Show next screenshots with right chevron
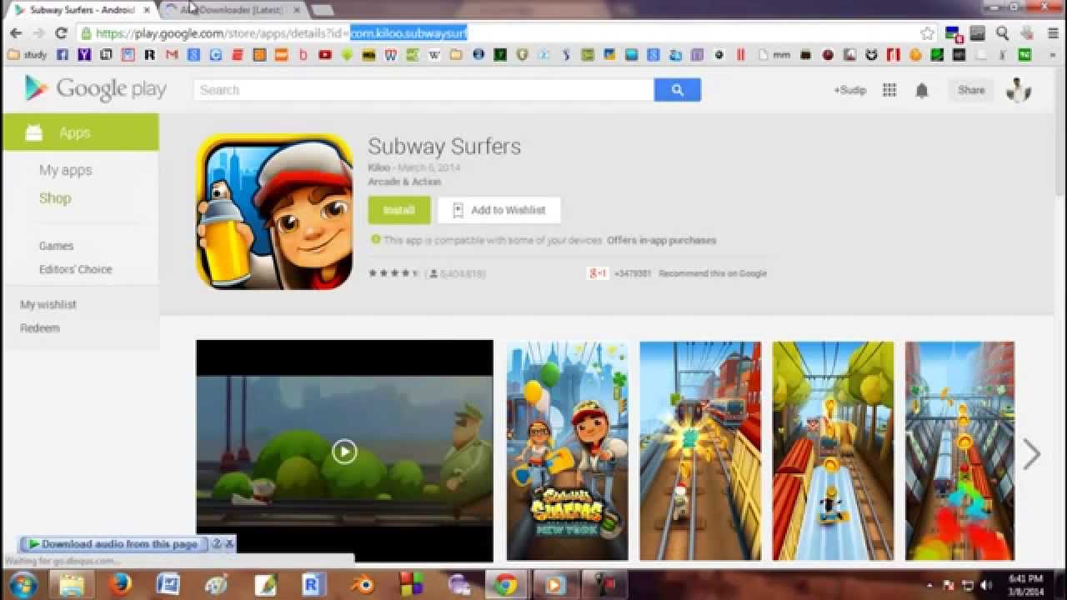Viewport: 1067px width, 600px height. click(1032, 454)
